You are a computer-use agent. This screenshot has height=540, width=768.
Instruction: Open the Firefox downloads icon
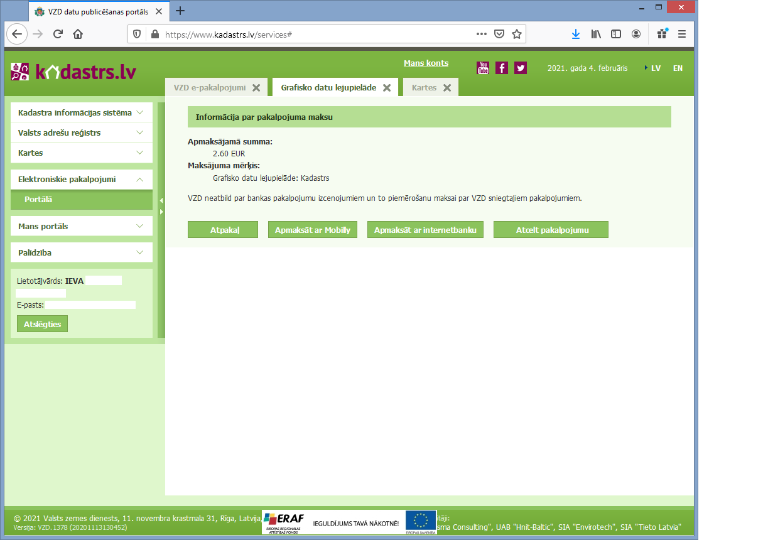[576, 34]
